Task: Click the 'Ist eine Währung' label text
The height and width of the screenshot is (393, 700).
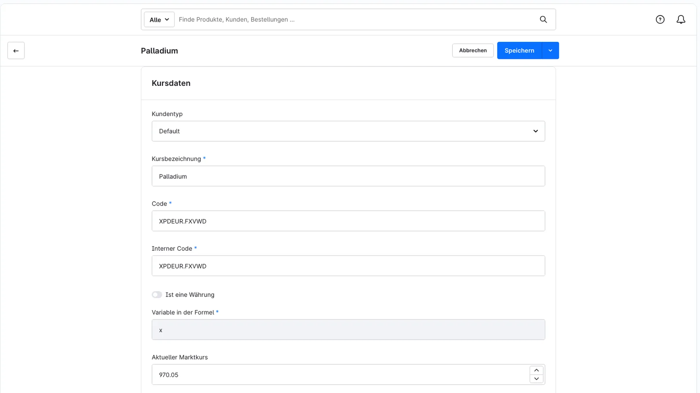Action: coord(190,295)
